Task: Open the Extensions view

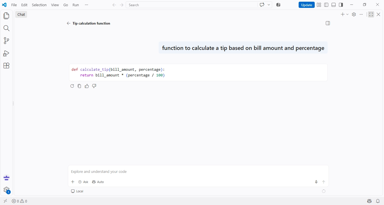Action: pyautogui.click(x=6, y=65)
